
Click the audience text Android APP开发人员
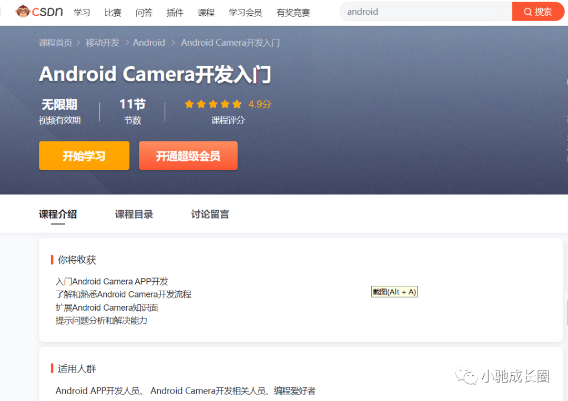click(x=97, y=391)
